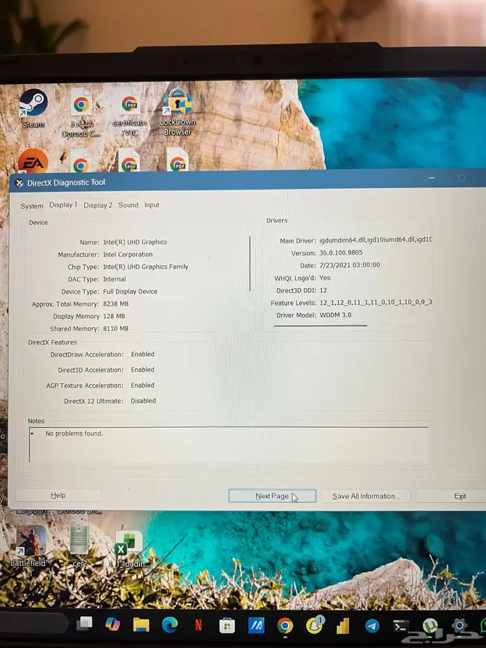Open uTorrent from the taskbar

point(430,626)
